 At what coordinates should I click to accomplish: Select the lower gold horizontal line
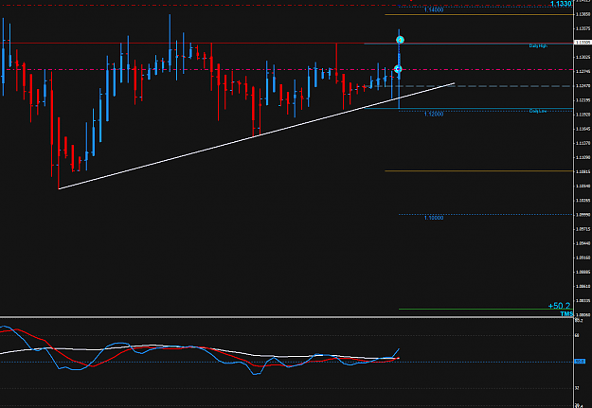[x=479, y=171]
